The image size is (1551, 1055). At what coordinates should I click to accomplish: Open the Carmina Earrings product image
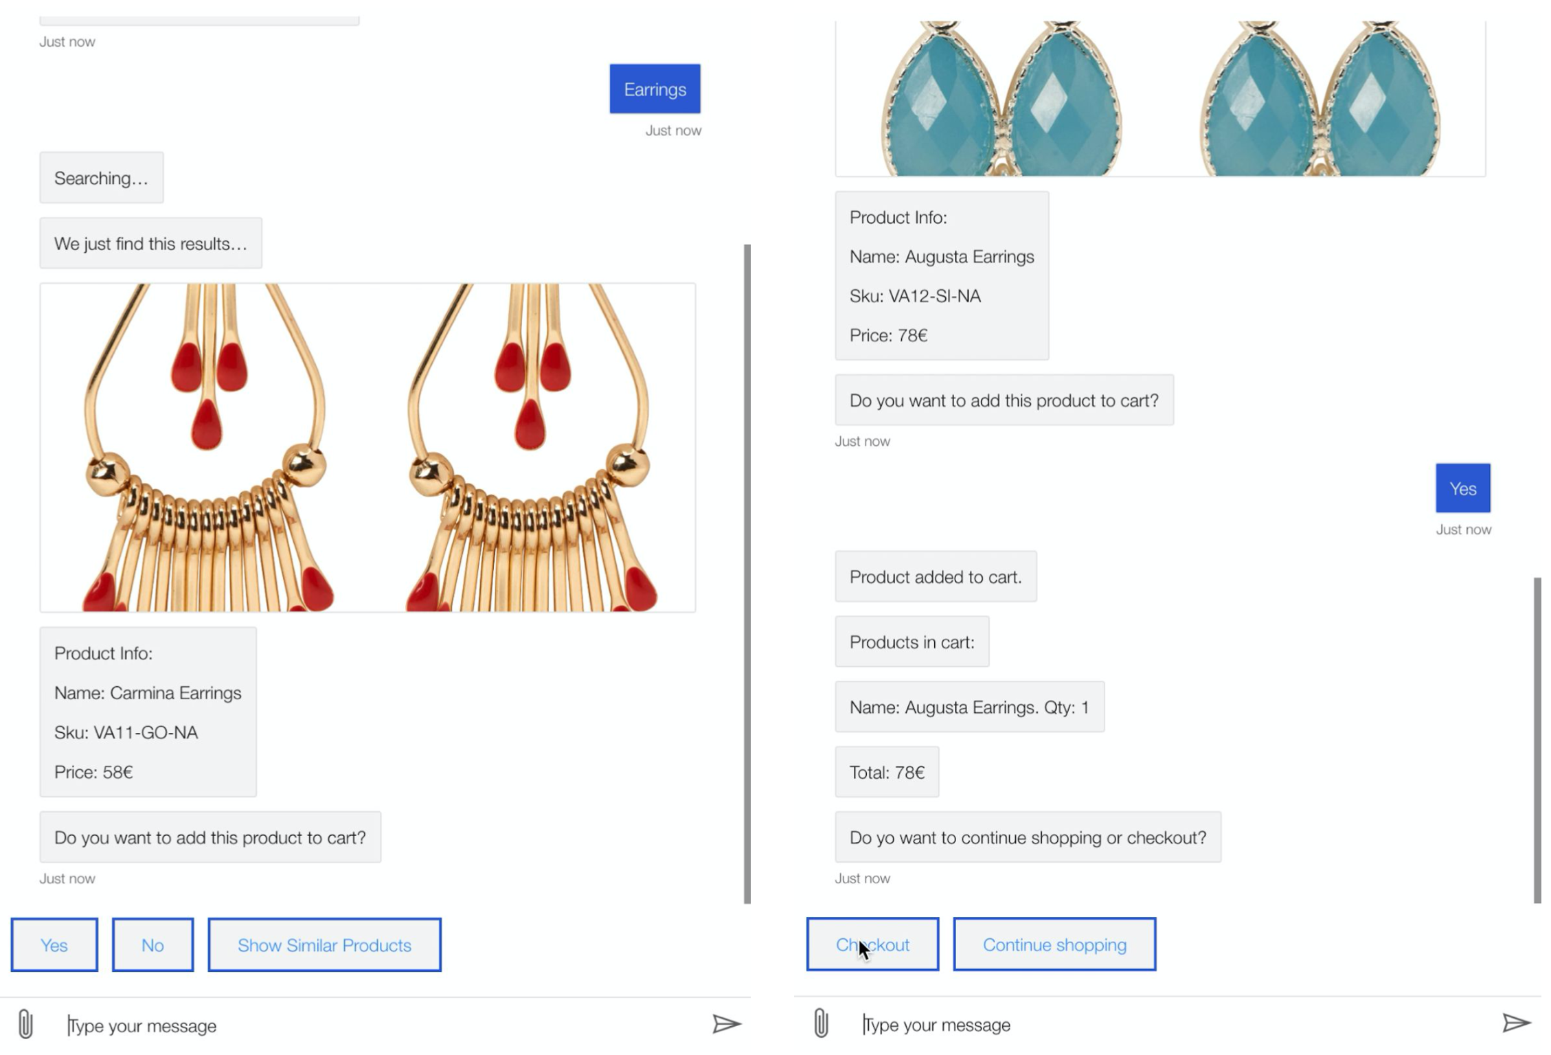[367, 448]
